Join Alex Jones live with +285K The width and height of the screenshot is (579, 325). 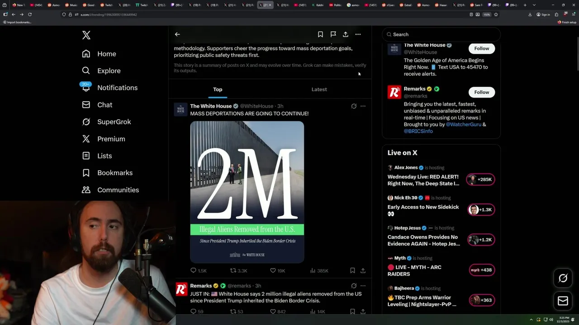pos(480,179)
